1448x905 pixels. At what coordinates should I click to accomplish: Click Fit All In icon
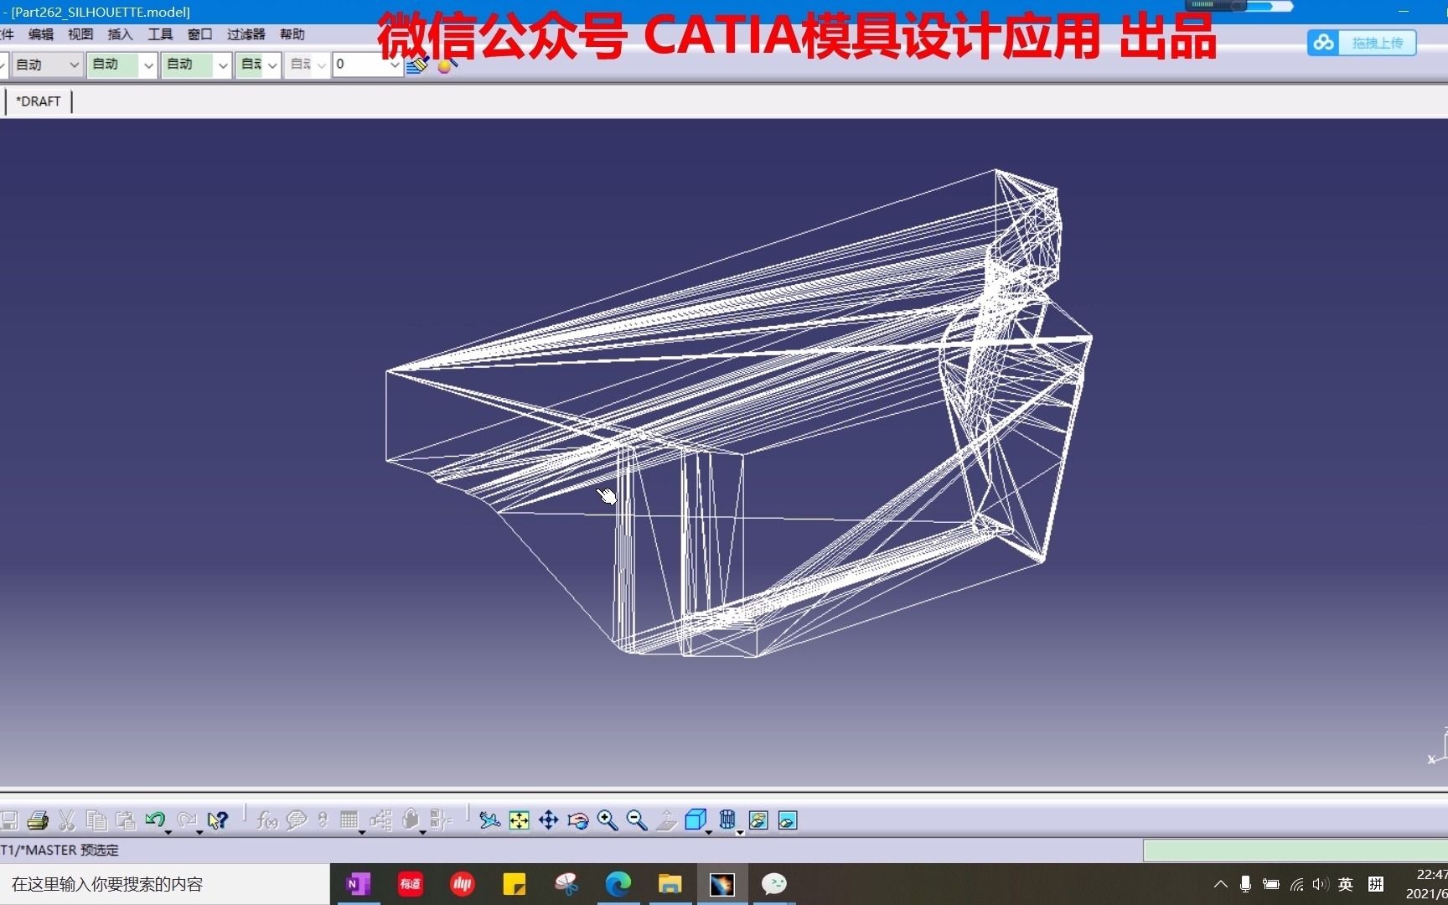pyautogui.click(x=520, y=820)
